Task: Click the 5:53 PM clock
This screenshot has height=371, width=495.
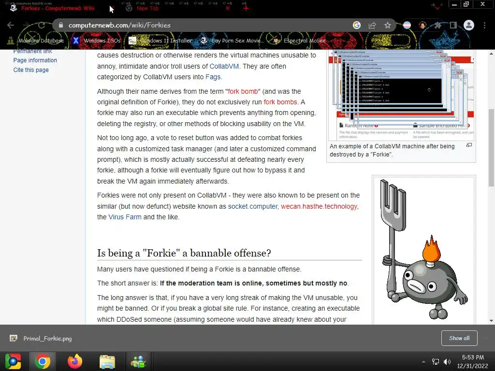Action: tap(473, 361)
